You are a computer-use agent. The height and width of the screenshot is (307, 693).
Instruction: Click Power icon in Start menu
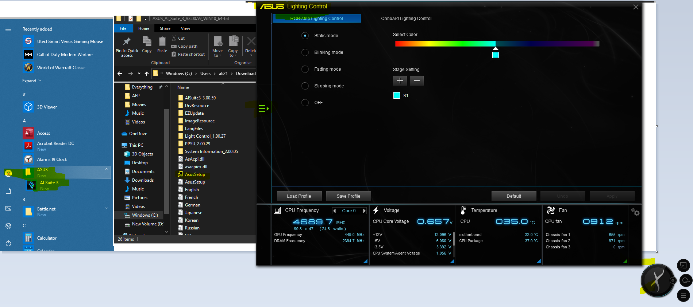tap(8, 243)
